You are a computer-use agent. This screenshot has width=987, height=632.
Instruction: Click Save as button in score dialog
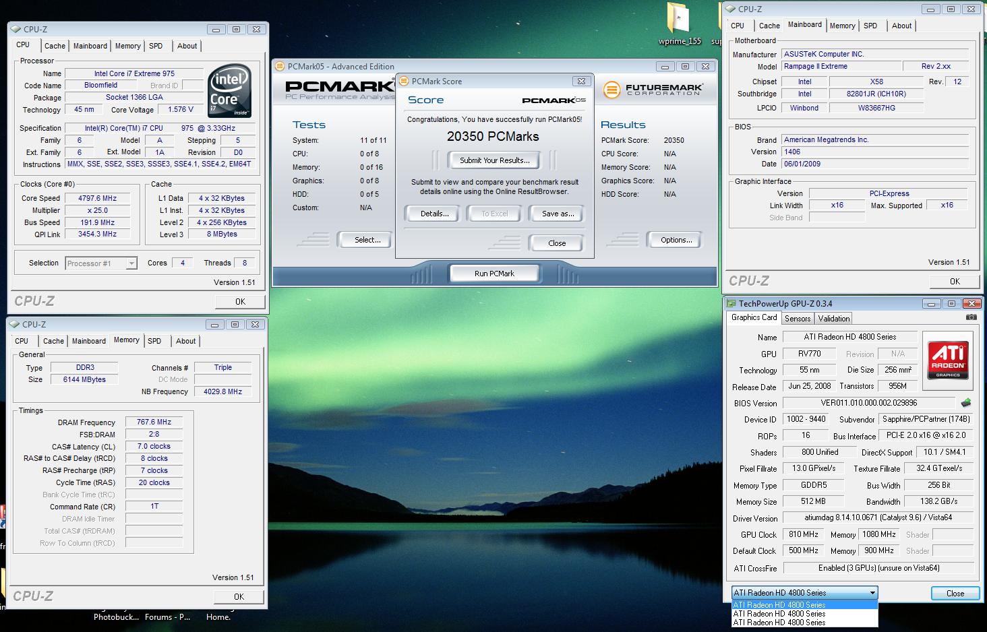point(558,214)
